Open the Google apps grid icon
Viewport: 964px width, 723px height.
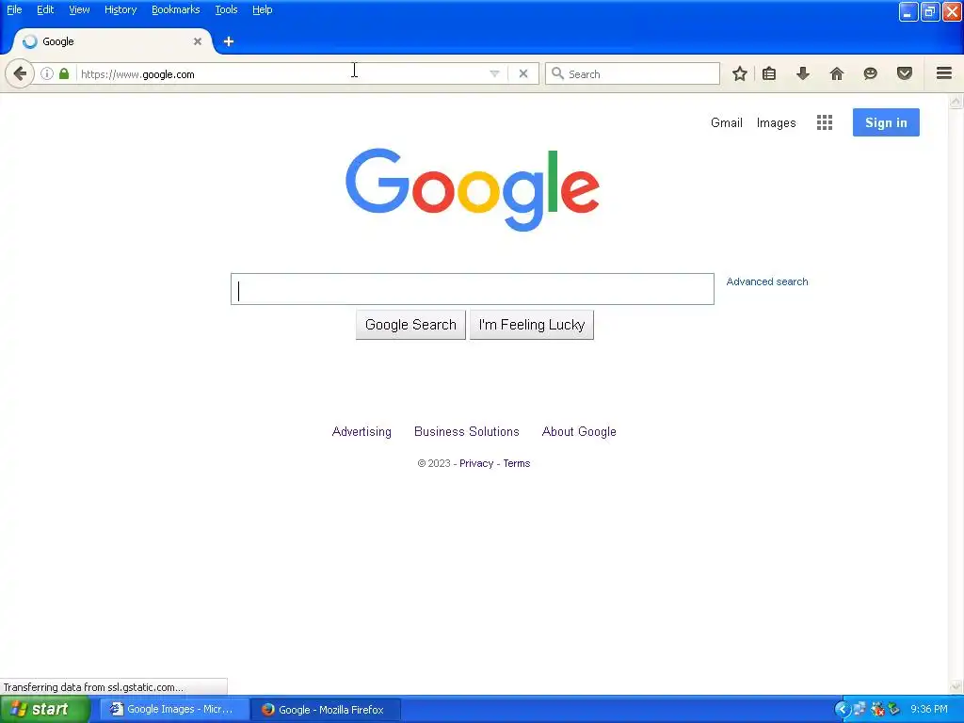[x=825, y=122]
